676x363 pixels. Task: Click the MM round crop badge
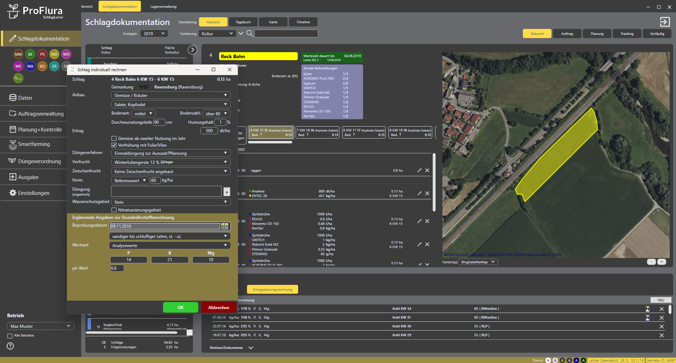pos(18,54)
